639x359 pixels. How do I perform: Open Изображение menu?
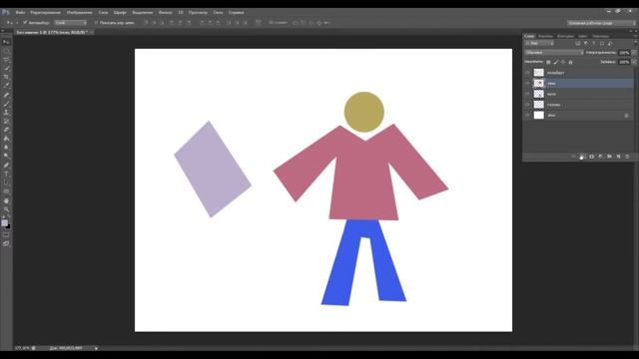80,13
